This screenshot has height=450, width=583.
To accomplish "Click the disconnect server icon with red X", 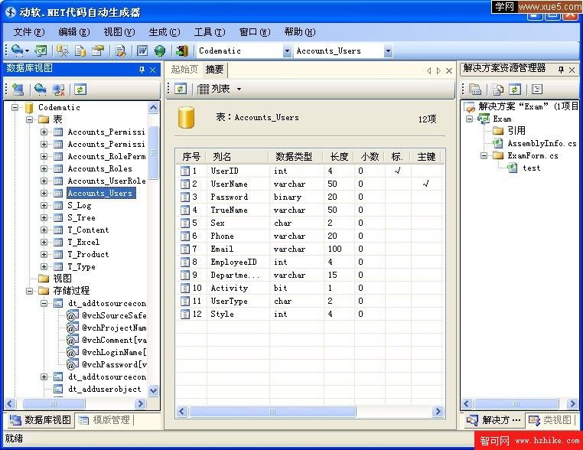I will pyautogui.click(x=58, y=90).
